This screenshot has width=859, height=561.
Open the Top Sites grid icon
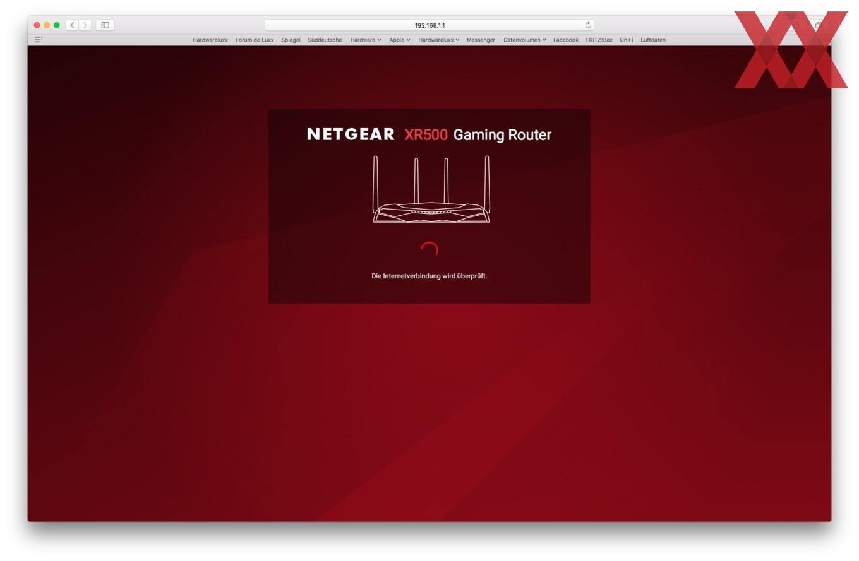tap(39, 40)
